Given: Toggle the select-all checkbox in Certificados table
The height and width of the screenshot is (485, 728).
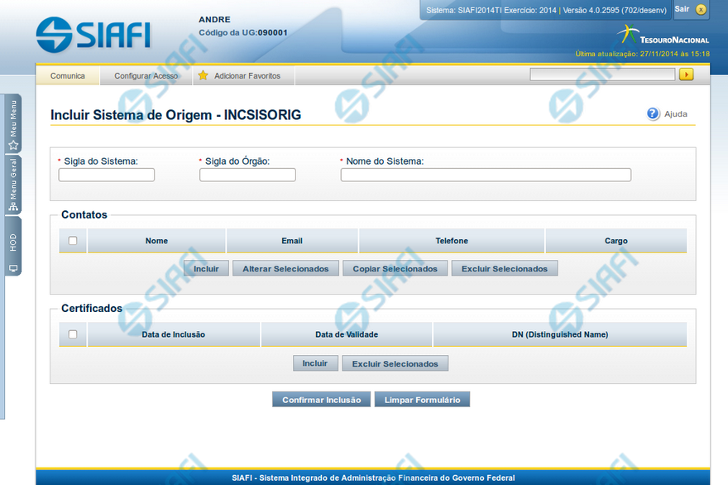Looking at the screenshot, I should (73, 334).
